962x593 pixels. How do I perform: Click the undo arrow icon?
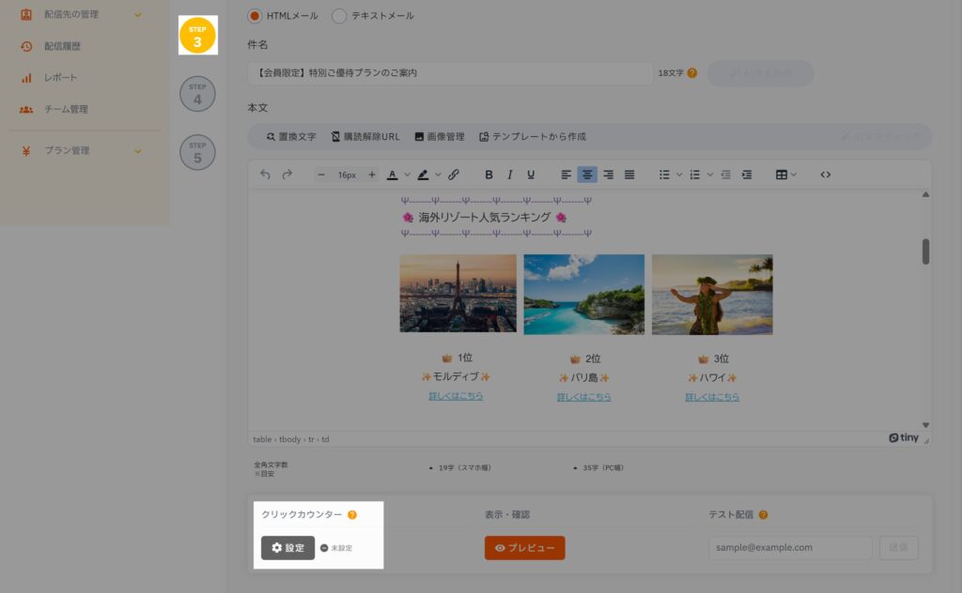265,175
